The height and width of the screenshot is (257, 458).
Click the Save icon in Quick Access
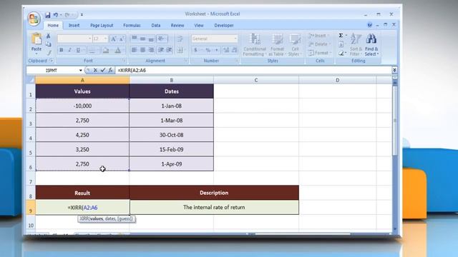(x=48, y=14)
